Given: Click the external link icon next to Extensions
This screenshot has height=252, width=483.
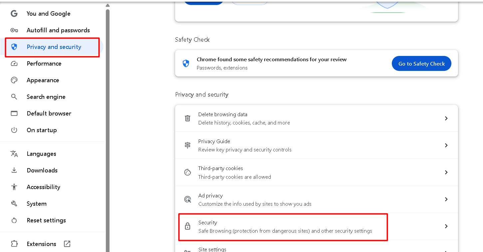Looking at the screenshot, I should pyautogui.click(x=67, y=244).
